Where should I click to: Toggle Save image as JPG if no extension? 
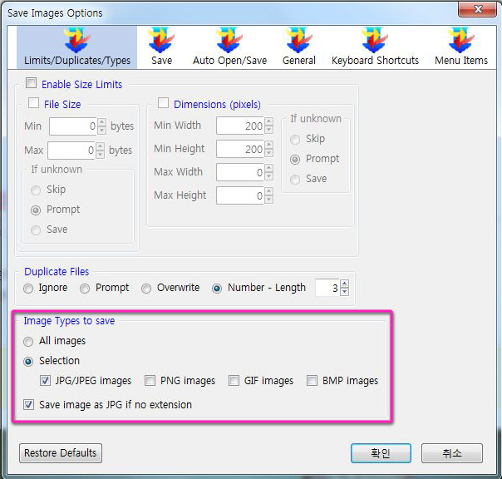[x=28, y=404]
